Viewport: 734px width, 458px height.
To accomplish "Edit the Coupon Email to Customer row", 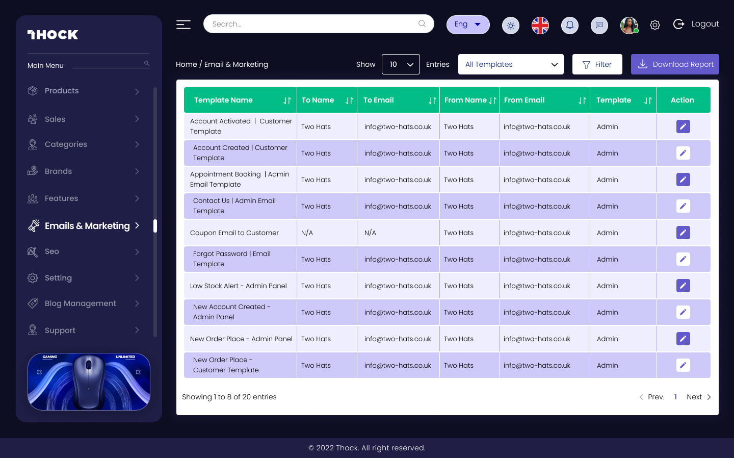I will pos(683,233).
